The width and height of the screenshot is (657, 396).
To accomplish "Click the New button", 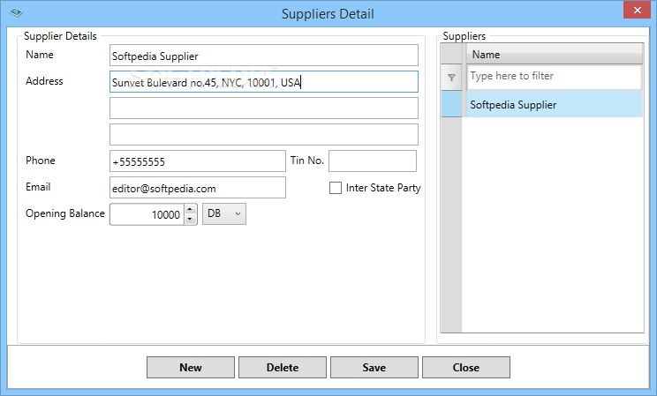I will pos(191,368).
